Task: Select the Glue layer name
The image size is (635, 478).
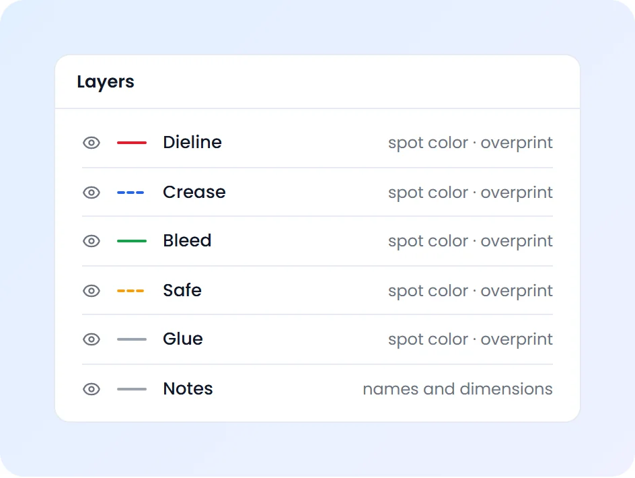Action: [183, 339]
